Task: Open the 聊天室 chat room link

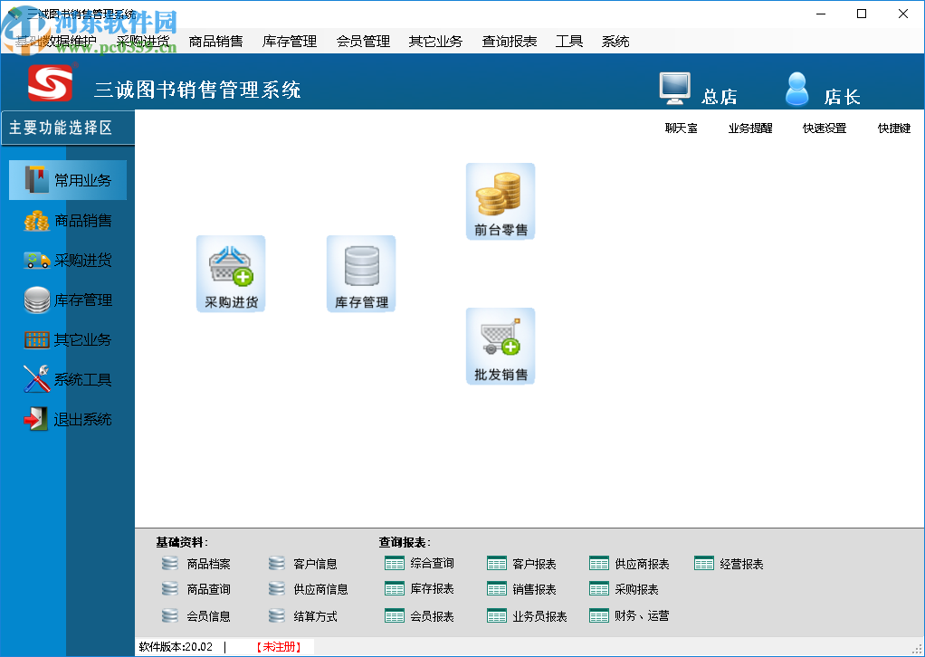Action: (x=680, y=128)
